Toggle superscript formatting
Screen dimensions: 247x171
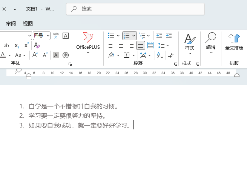tap(26, 45)
